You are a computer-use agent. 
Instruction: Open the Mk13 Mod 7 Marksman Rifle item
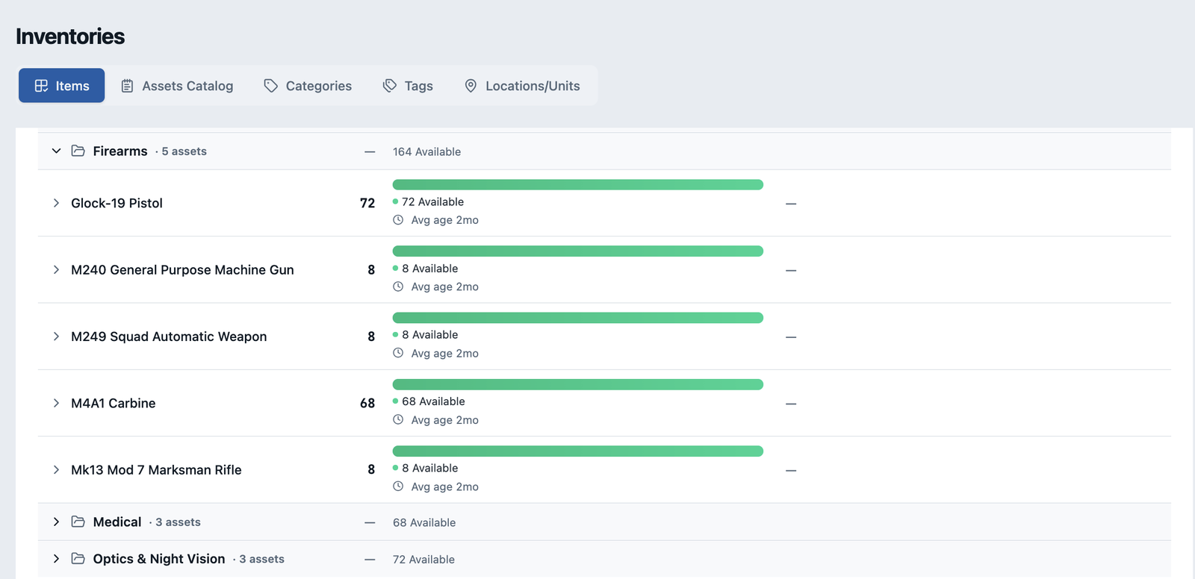pos(156,469)
